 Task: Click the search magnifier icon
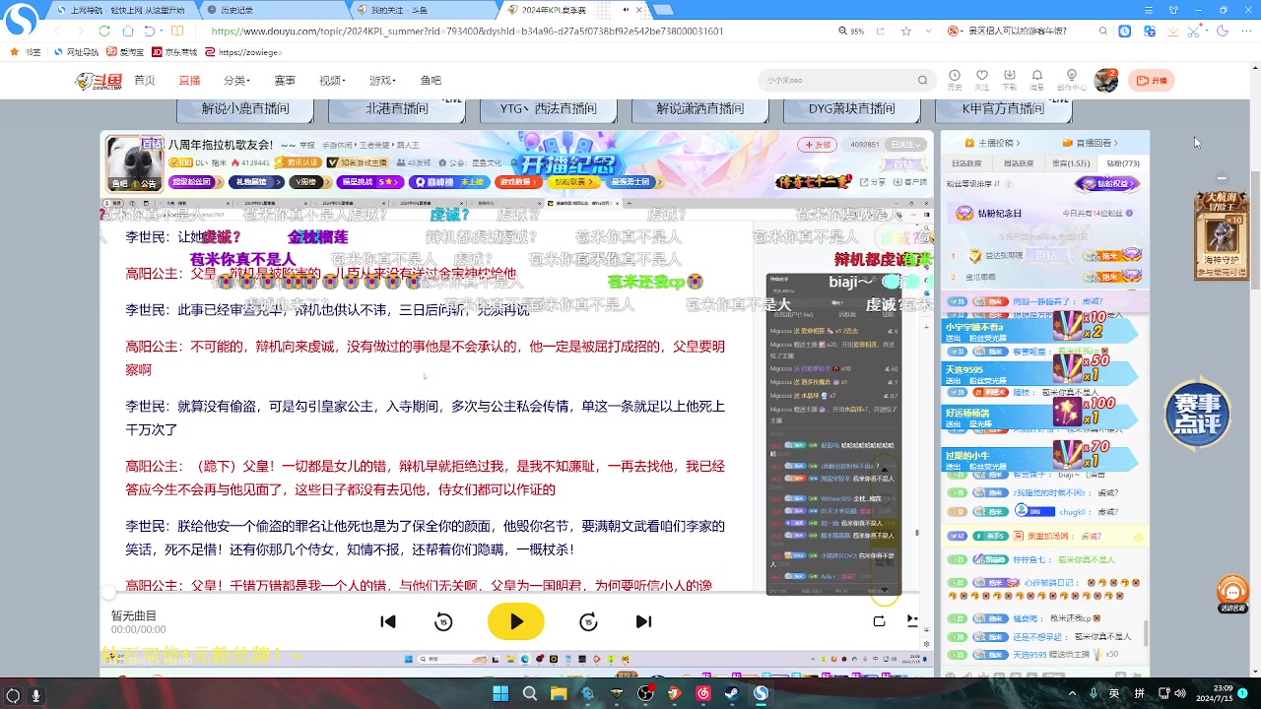(923, 81)
